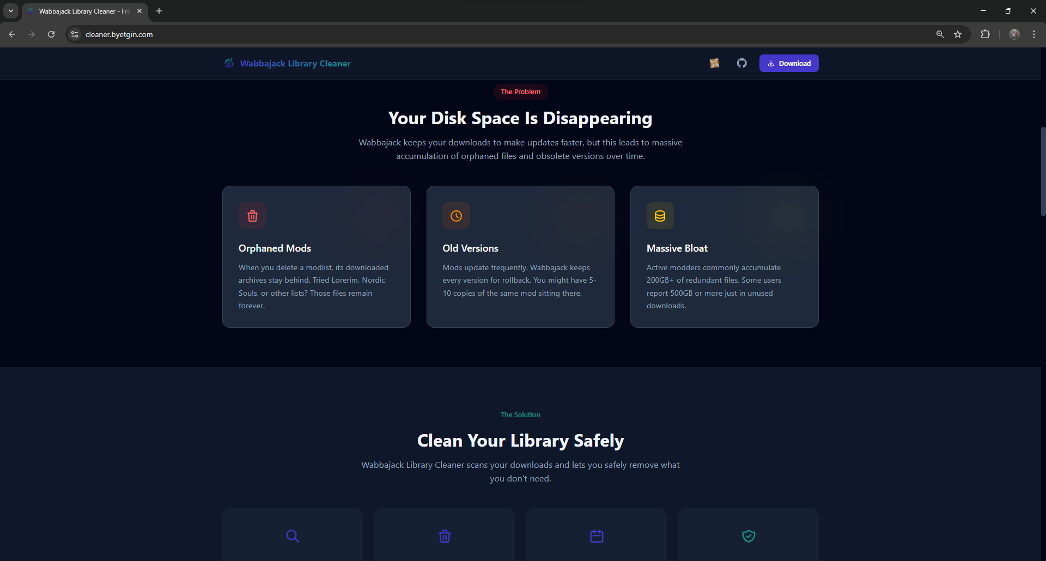Open a new browser tab
1046x561 pixels.
point(159,11)
